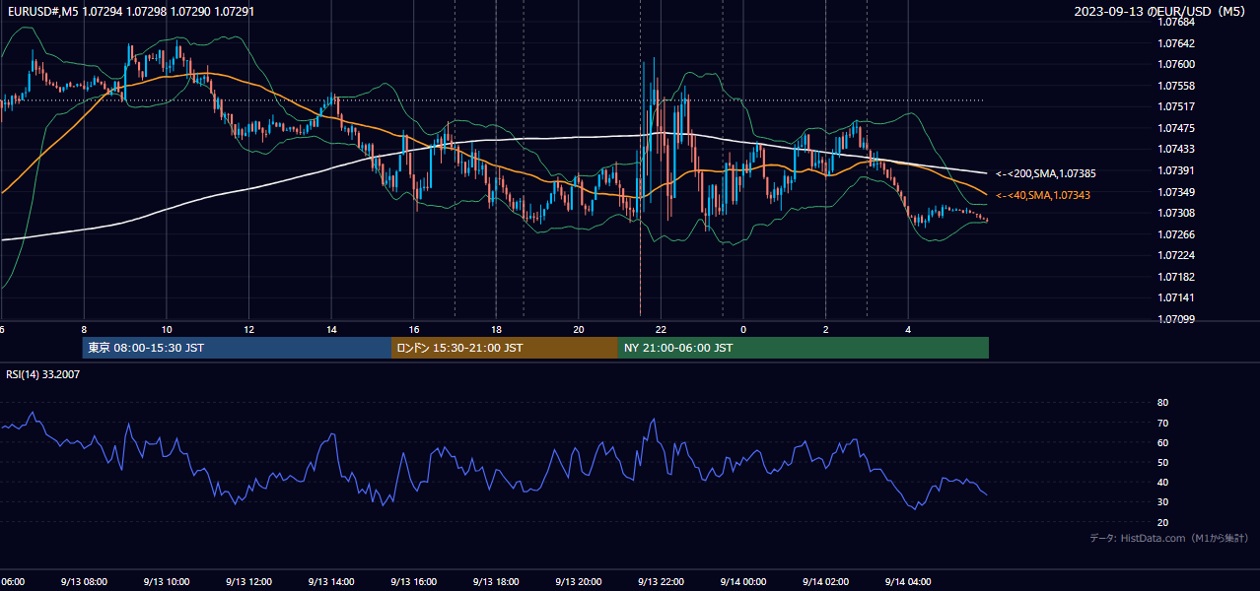Viewport: 1260px width, 591px height.
Task: Click the NY 21:00-06:00 JST session bar
Action: coord(804,348)
